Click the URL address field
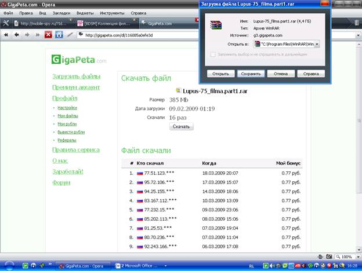Image resolution: width=362 pixels, height=271 pixels. [x=139, y=35]
